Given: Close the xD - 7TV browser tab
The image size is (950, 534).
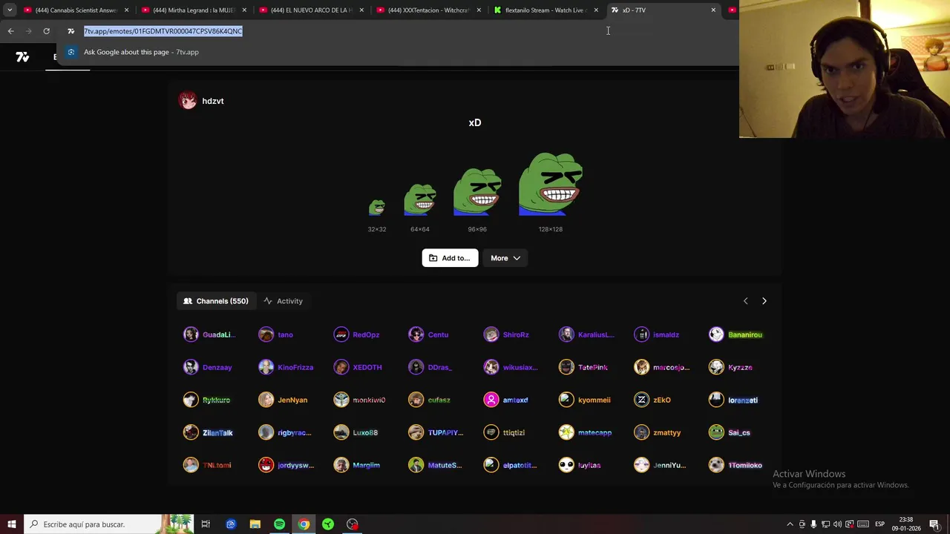Looking at the screenshot, I should tap(713, 10).
